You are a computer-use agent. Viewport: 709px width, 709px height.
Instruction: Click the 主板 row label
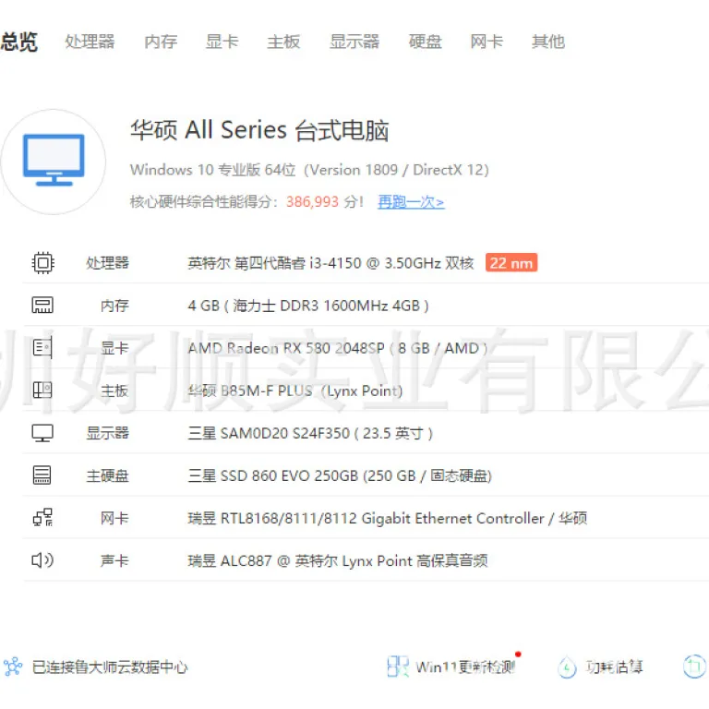coord(114,391)
